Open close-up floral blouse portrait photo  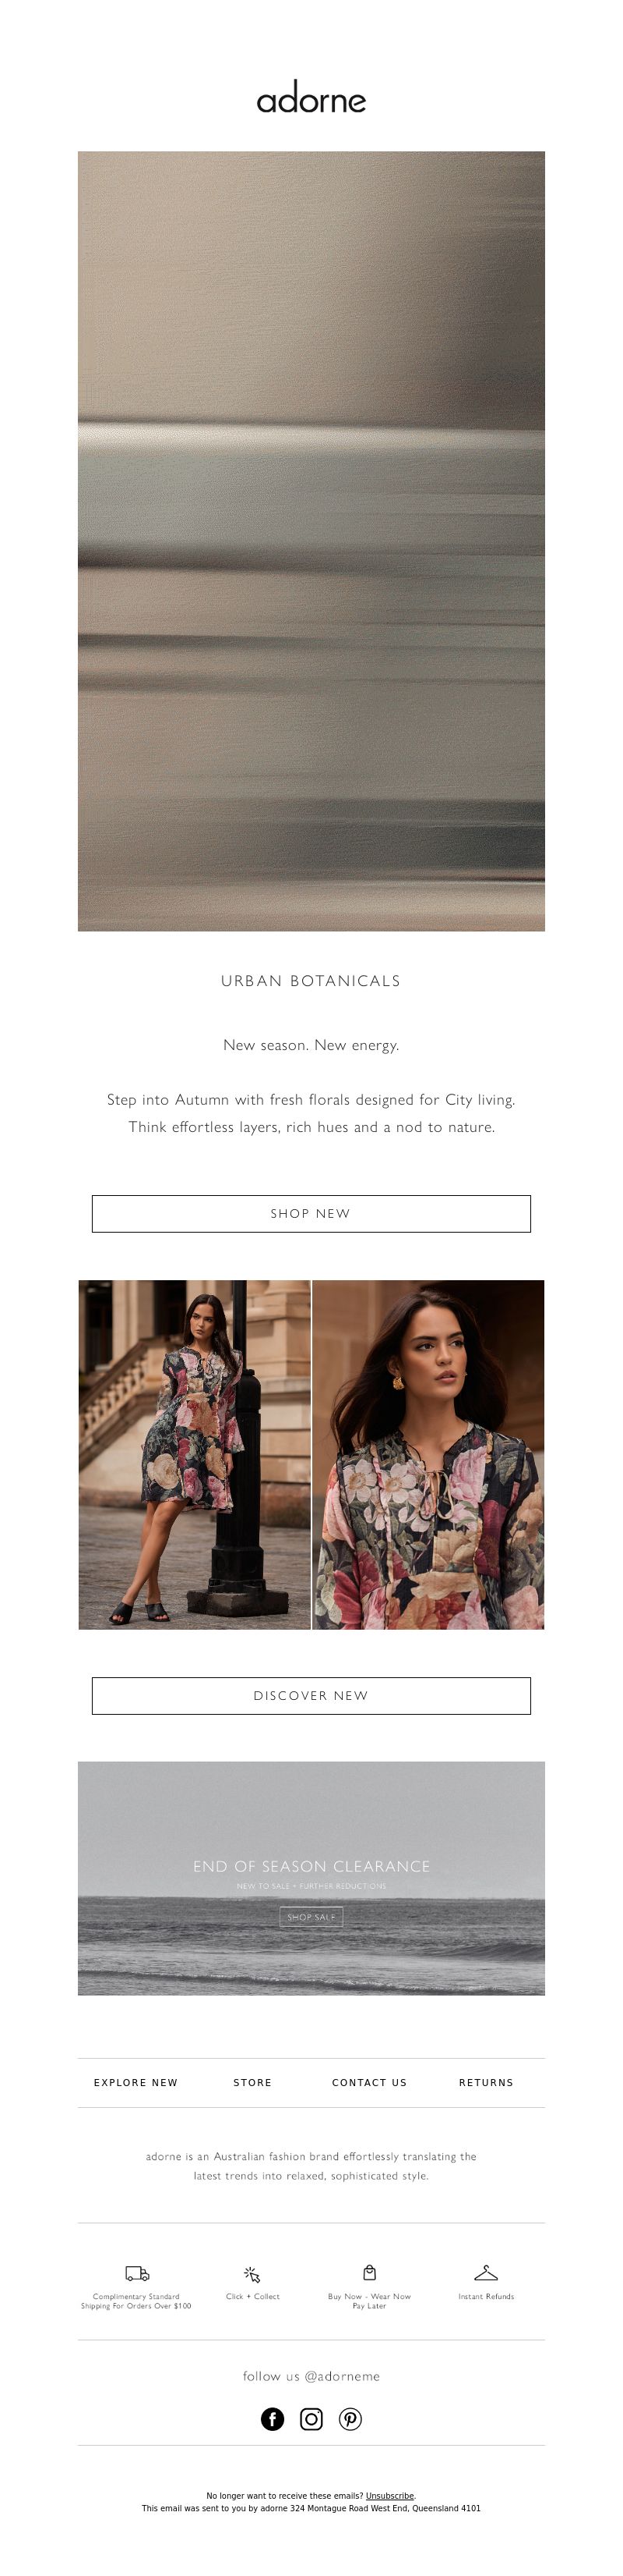tap(428, 1454)
